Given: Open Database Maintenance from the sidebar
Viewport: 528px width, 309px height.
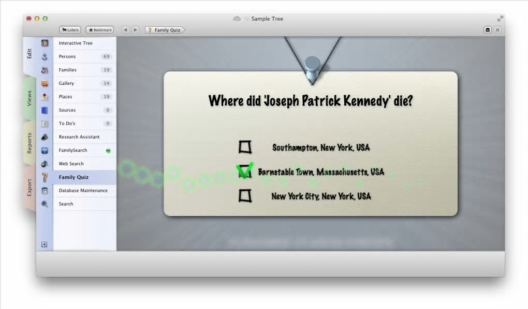Looking at the screenshot, I should tap(84, 191).
